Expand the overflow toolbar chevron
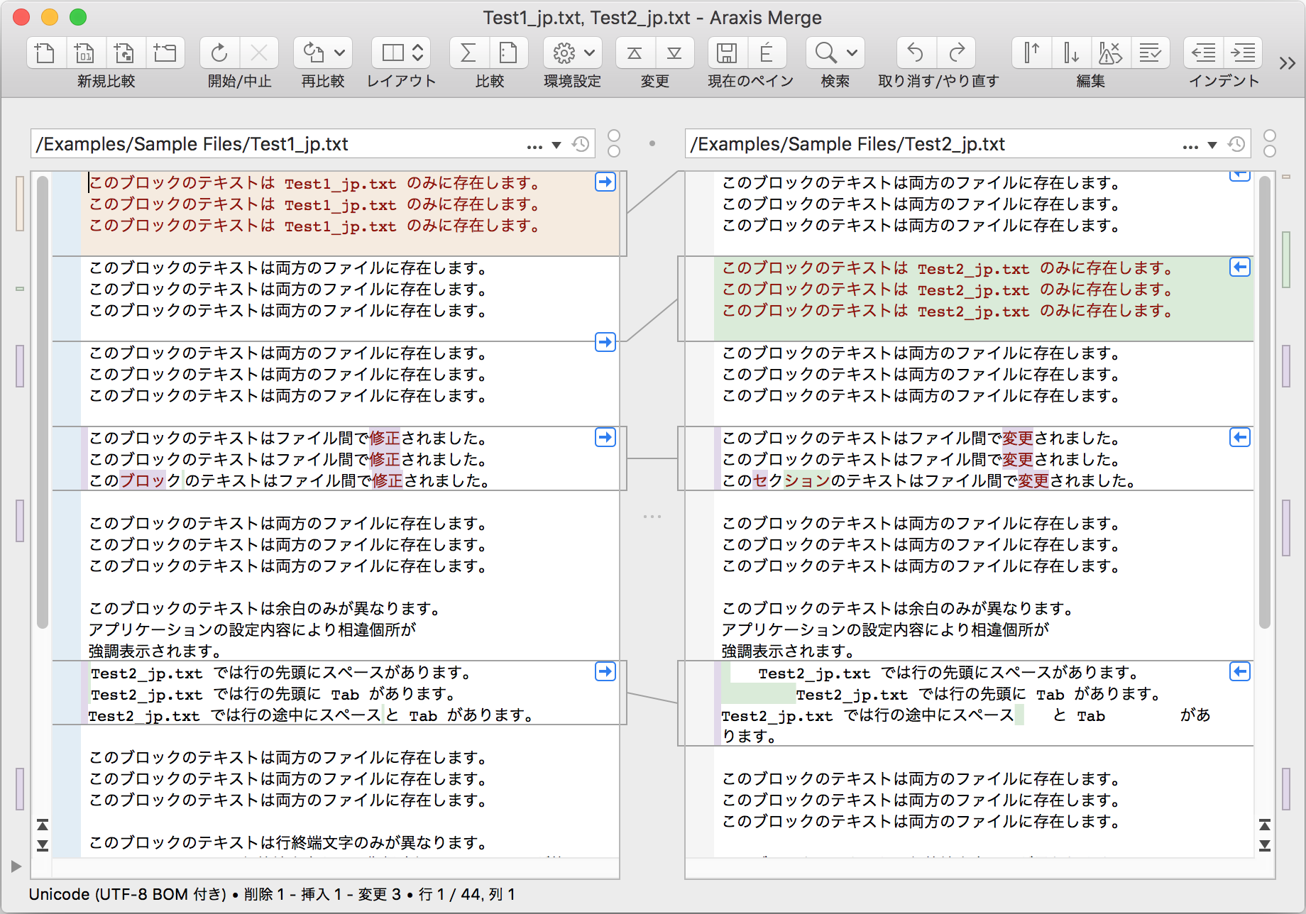Screen dimensions: 1306x914 (x=1286, y=62)
